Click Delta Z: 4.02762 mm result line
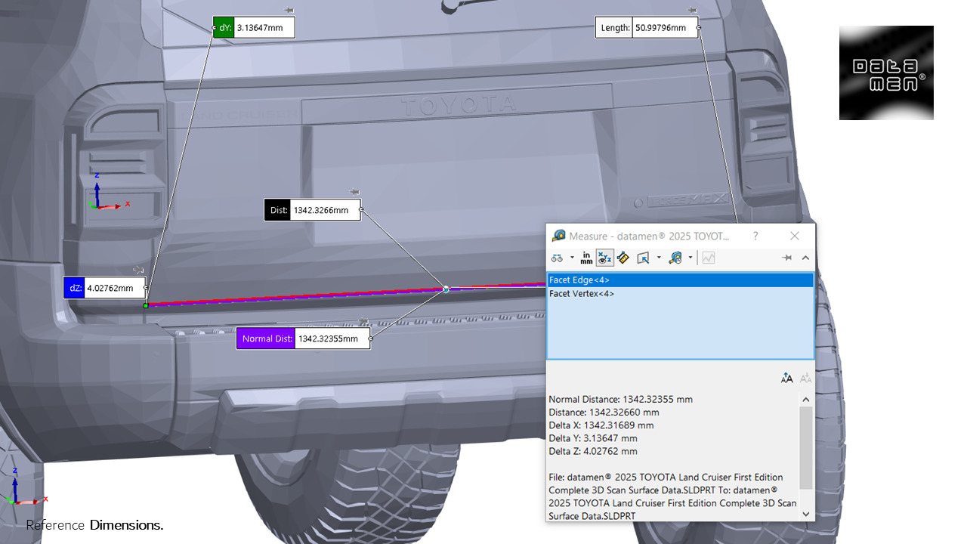The image size is (967, 544). (x=593, y=451)
